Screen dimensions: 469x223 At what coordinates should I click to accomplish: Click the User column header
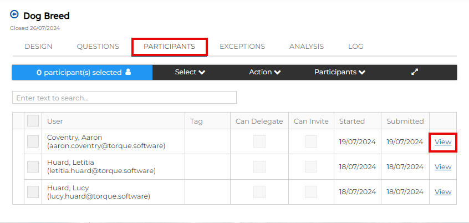tap(55, 121)
